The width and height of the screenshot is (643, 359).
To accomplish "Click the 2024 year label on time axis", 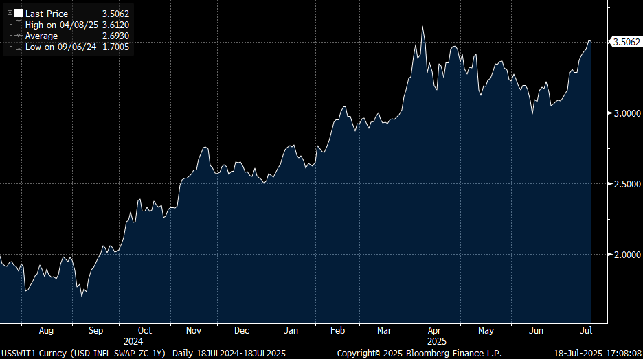I will pyautogui.click(x=133, y=340).
